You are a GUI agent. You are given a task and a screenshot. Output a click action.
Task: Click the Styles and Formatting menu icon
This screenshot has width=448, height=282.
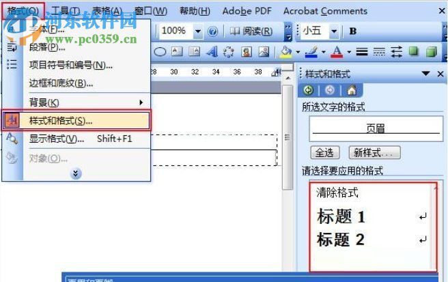(12, 121)
